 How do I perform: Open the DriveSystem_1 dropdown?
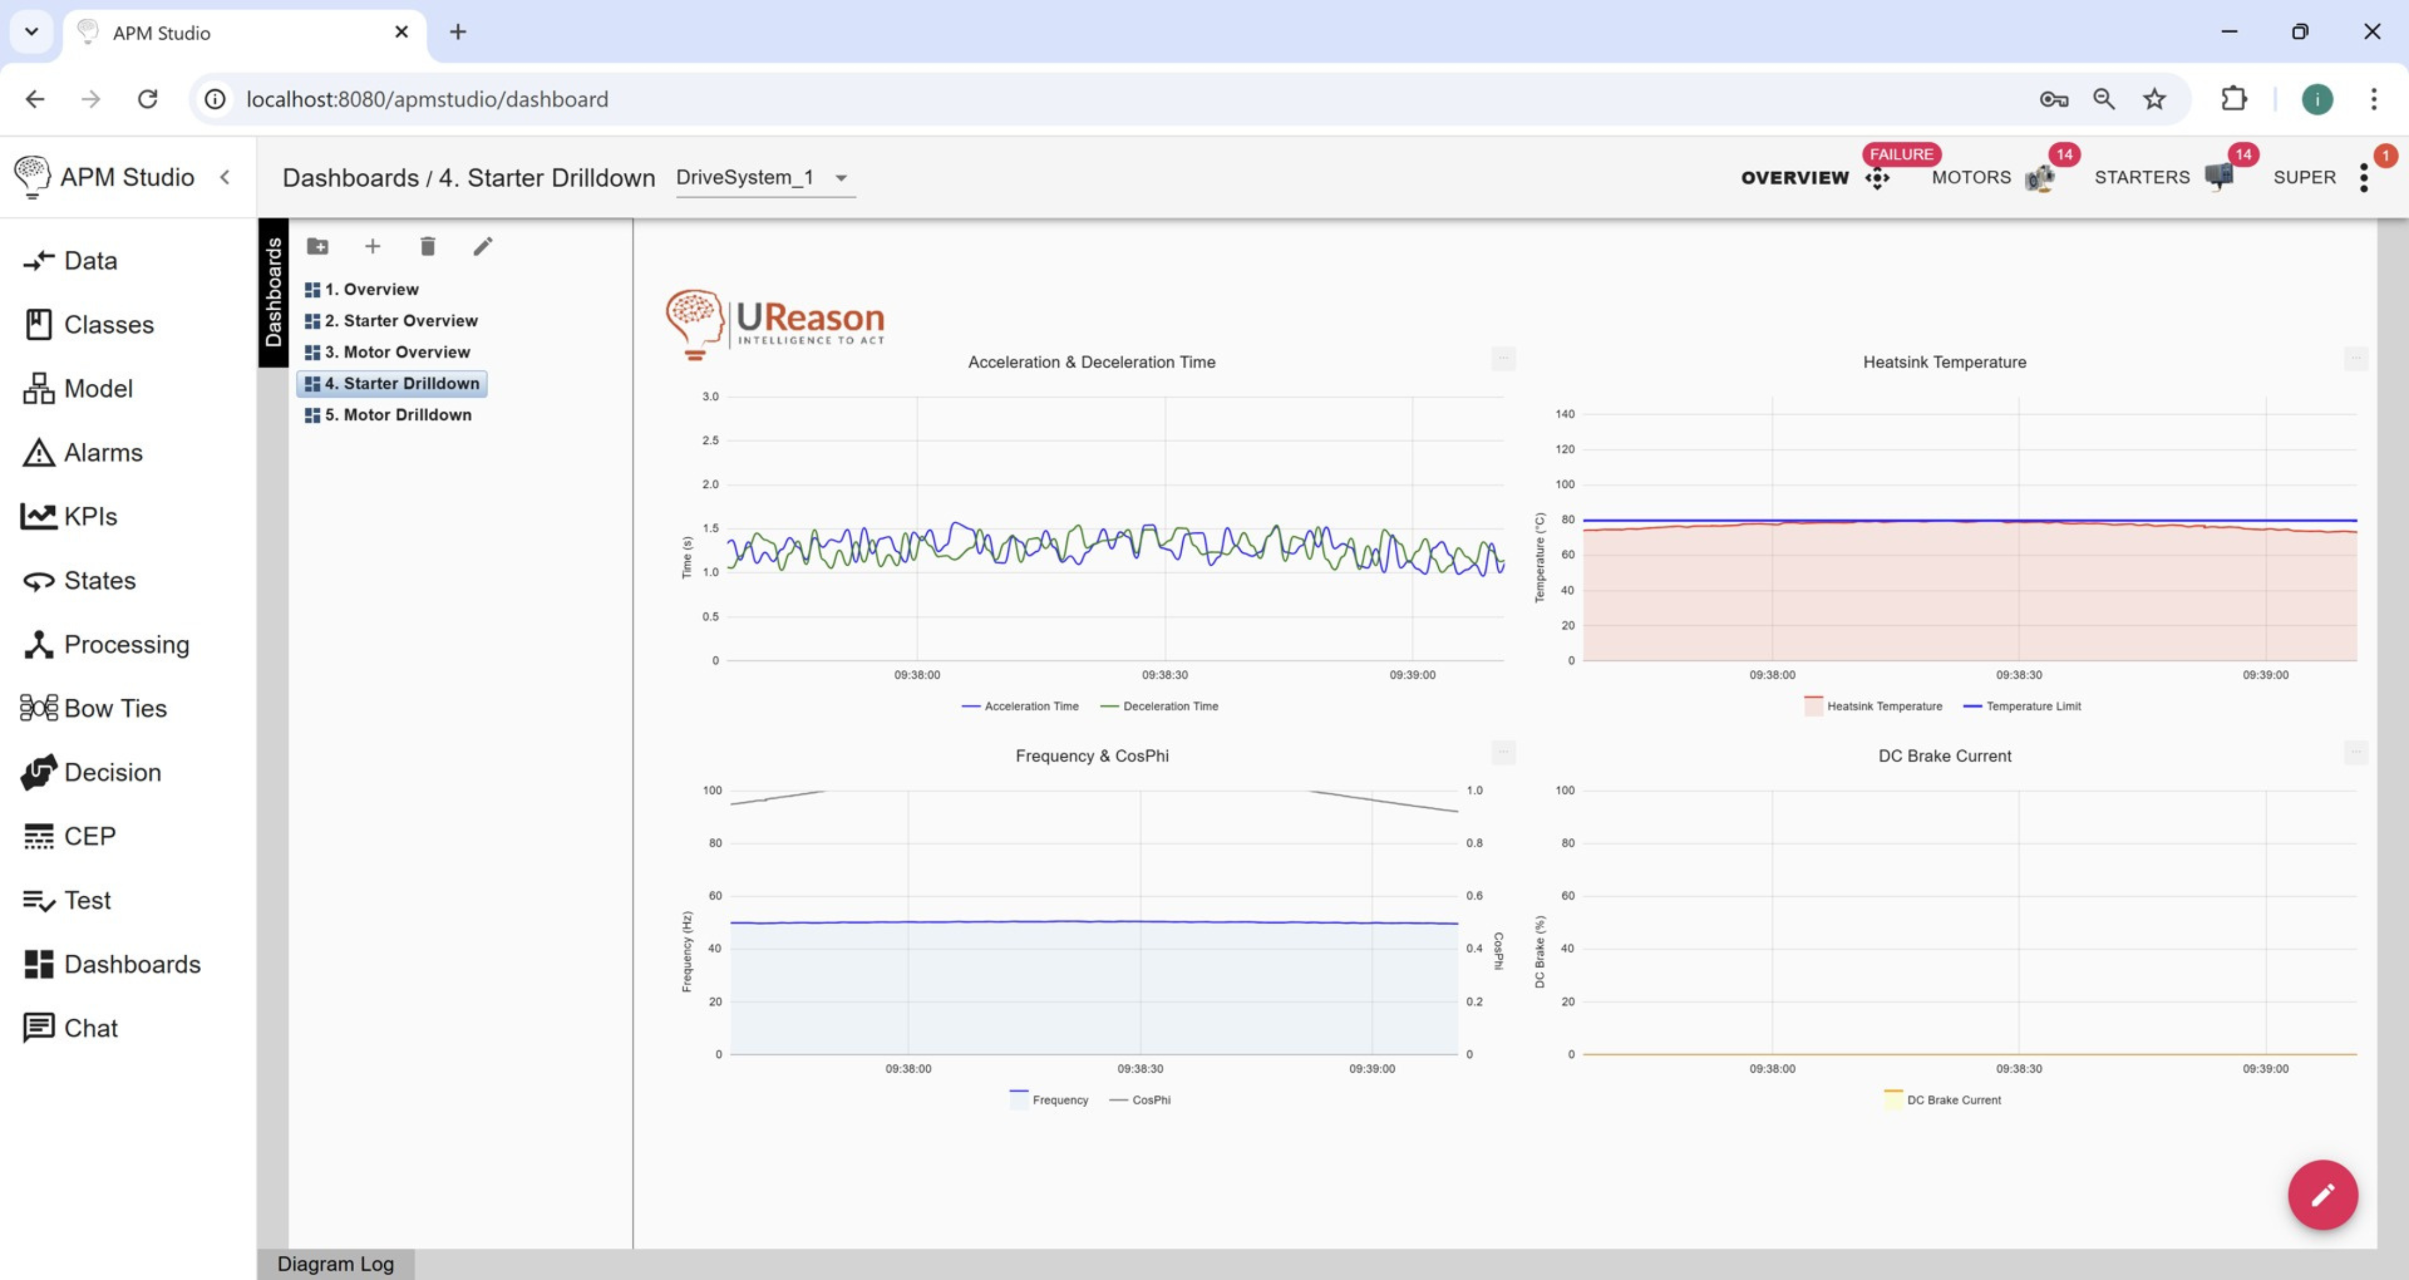764,178
